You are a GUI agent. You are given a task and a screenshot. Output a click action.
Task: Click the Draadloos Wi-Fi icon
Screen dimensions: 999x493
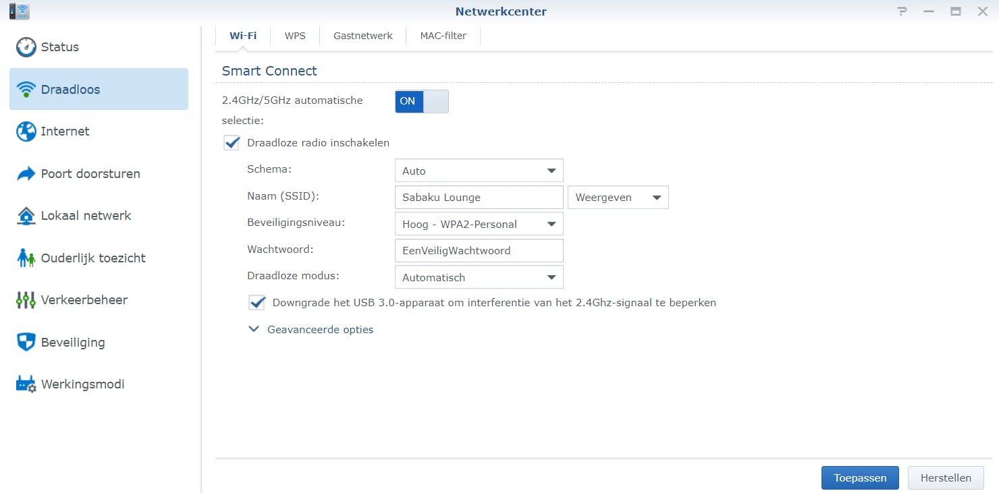tap(26, 89)
